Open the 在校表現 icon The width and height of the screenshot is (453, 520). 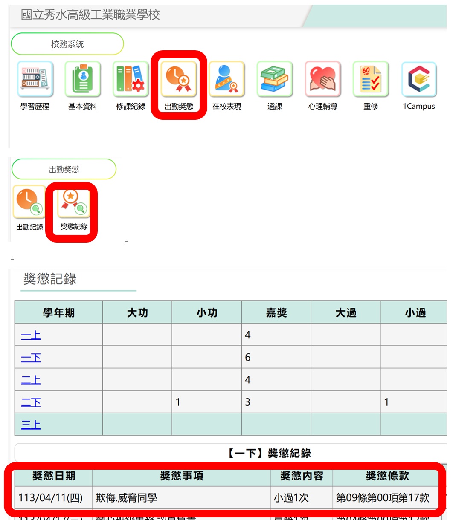coord(227,79)
